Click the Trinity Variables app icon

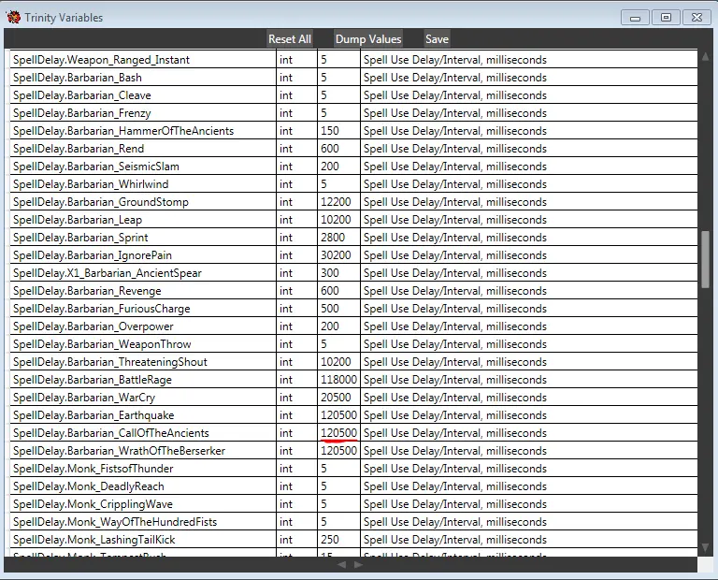pos(13,17)
